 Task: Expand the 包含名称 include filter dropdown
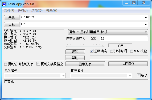pyautogui.click(x=63, y=76)
